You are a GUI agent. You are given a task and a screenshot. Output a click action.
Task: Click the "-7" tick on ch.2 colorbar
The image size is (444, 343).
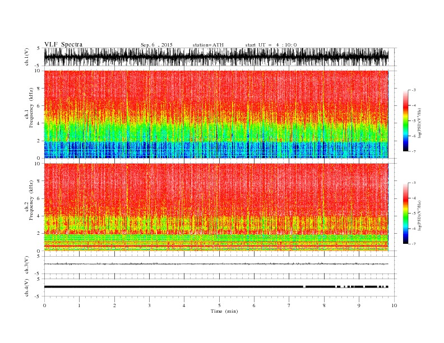[x=414, y=244]
